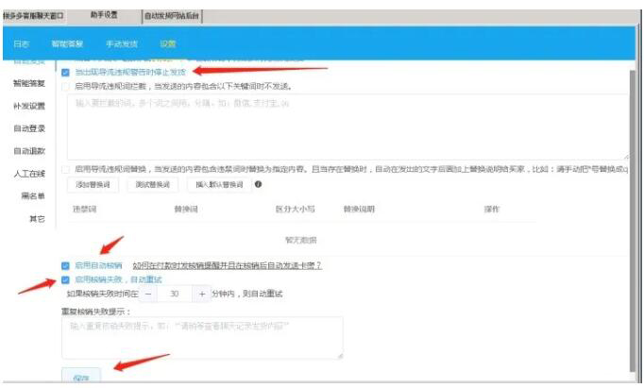This screenshot has height=388, width=644.
Task: Open the 自动发货网站后台 window tab
Action: click(x=172, y=16)
